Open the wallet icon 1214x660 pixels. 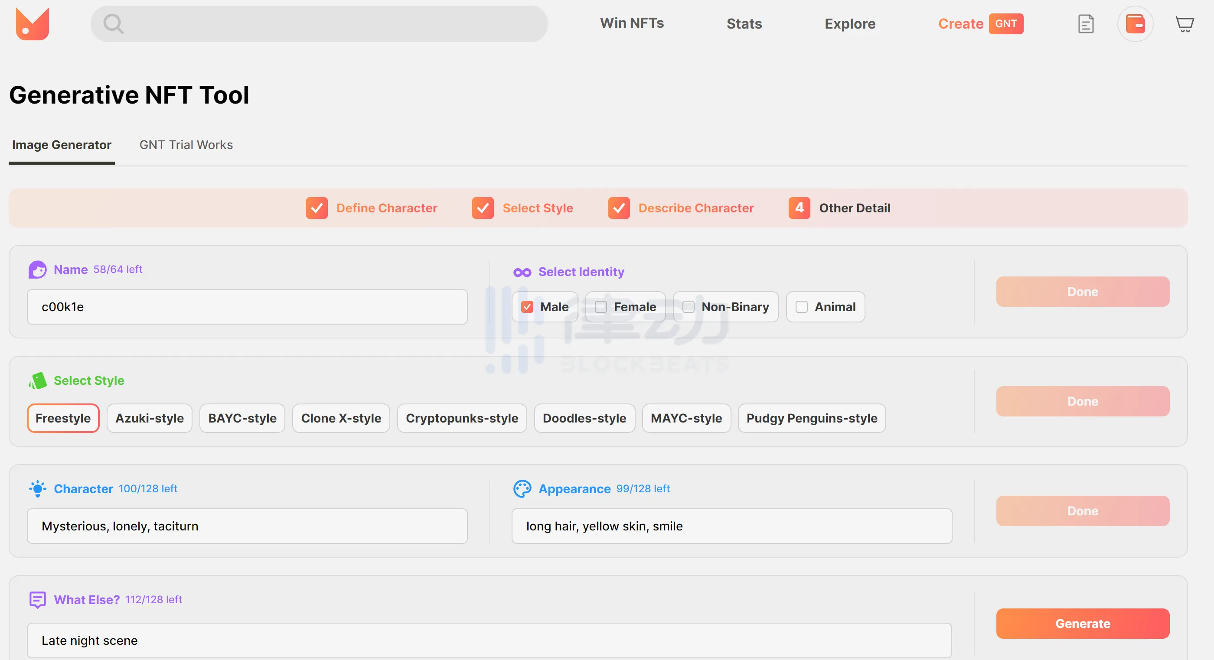pyautogui.click(x=1135, y=23)
